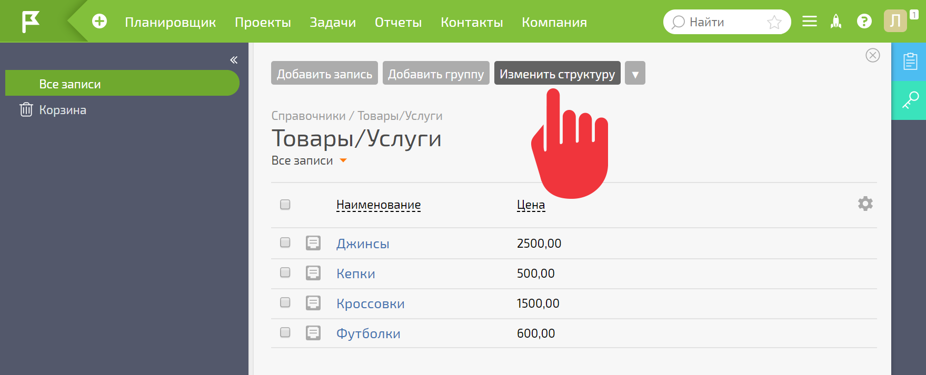Screen dimensions: 926x375
Task: Check the Кроссовки row checkbox
Action: [285, 302]
